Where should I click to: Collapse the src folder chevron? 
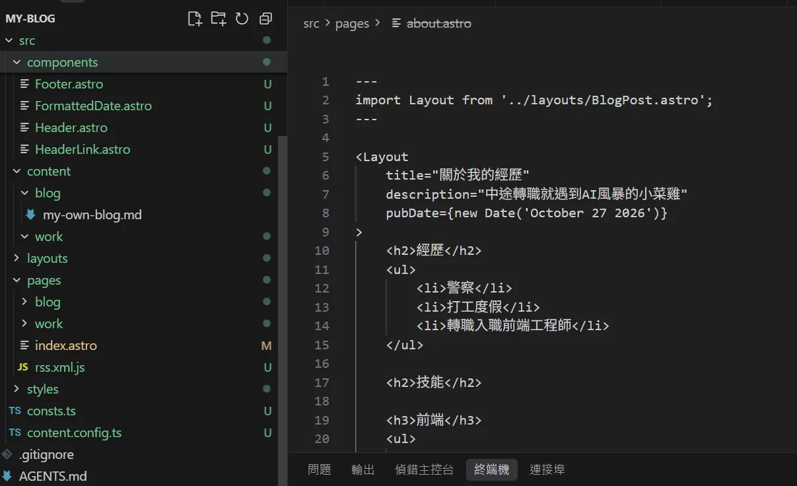click(x=9, y=40)
